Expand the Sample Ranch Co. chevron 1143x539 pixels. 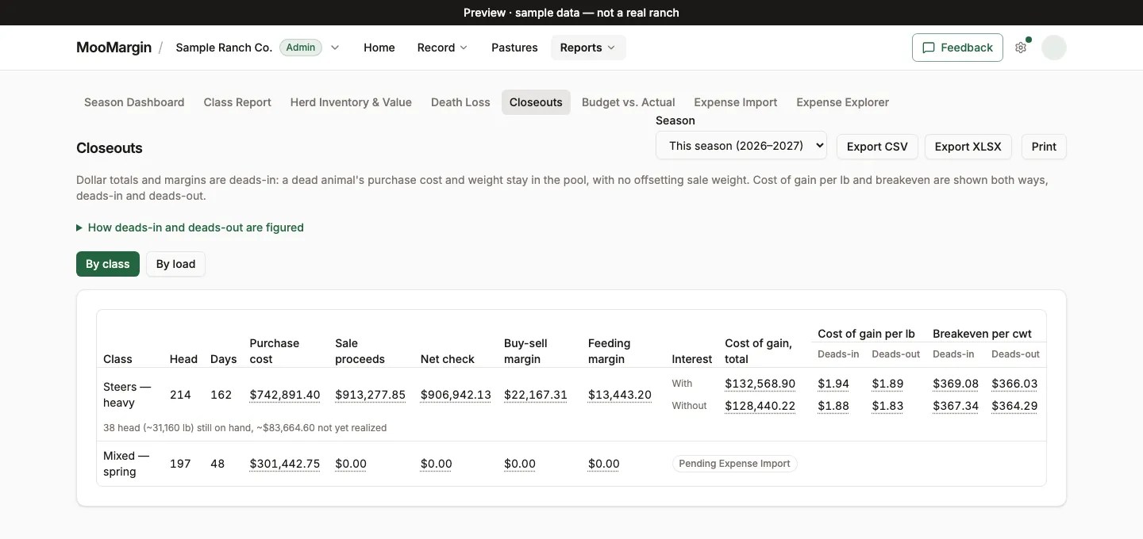pyautogui.click(x=335, y=48)
